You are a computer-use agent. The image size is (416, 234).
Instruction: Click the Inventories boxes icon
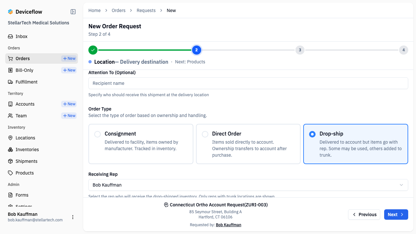click(10, 149)
